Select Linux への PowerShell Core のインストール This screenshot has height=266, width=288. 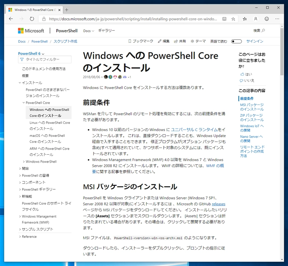tap(50, 126)
